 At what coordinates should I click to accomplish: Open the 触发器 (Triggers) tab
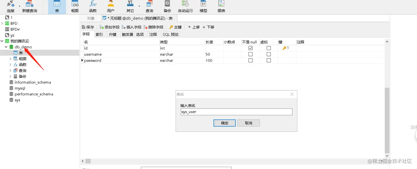pyautogui.click(x=127, y=34)
